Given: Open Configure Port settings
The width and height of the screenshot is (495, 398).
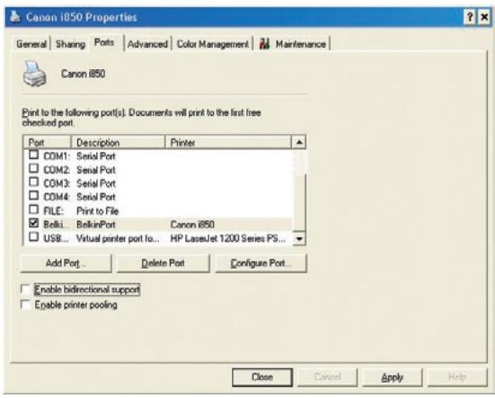Looking at the screenshot, I should 261,263.
